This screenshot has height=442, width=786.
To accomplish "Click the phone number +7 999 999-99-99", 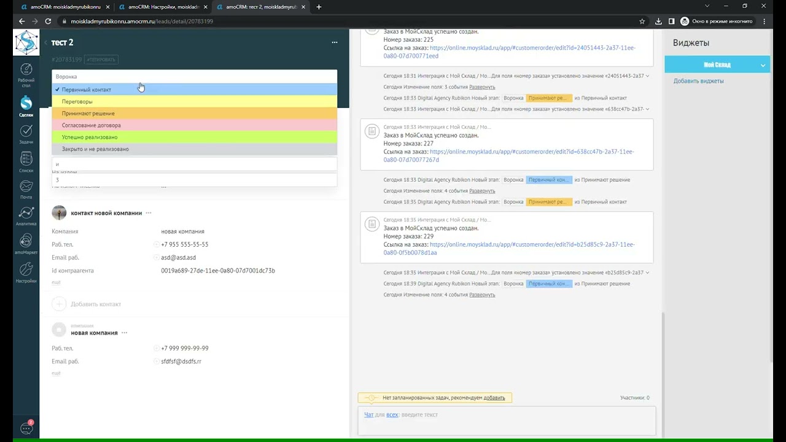I will coord(184,349).
